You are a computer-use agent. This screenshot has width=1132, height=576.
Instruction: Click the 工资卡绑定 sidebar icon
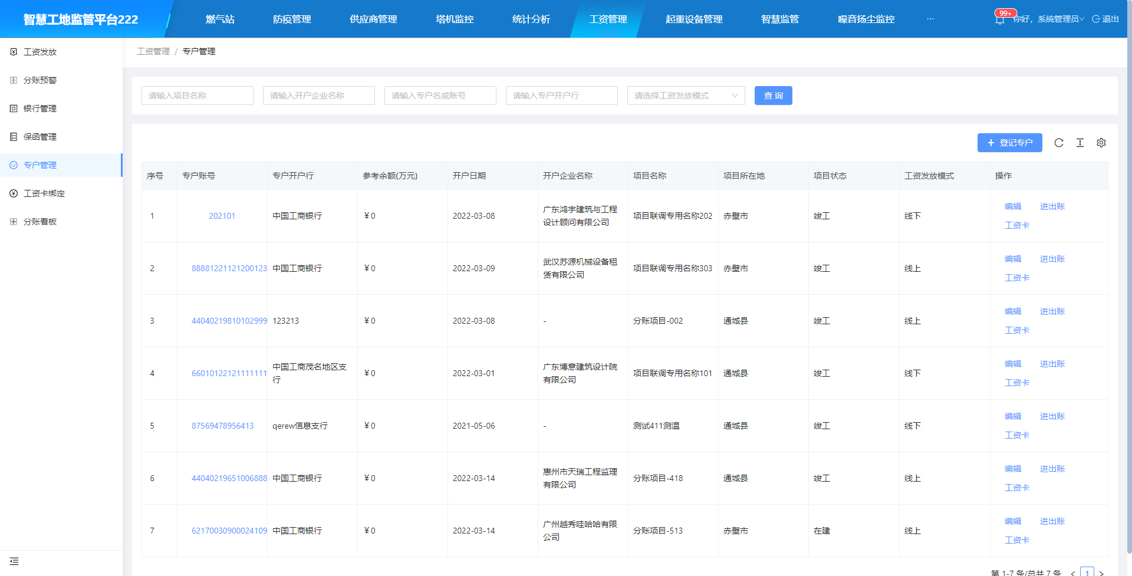click(14, 193)
